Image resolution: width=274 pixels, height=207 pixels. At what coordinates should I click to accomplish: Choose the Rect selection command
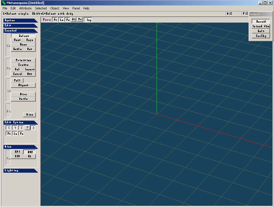[x=17, y=40]
